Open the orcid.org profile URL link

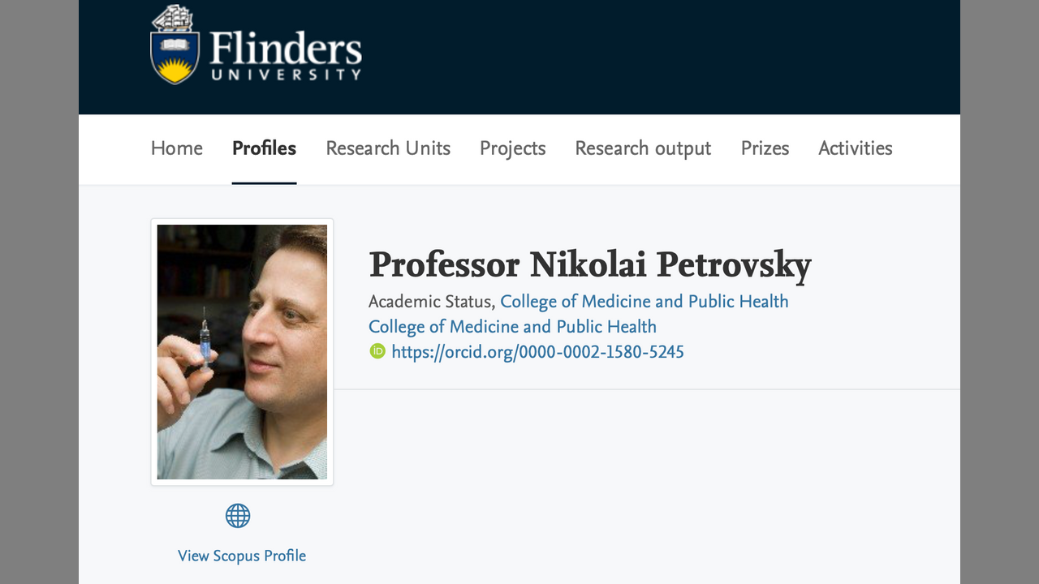537,352
